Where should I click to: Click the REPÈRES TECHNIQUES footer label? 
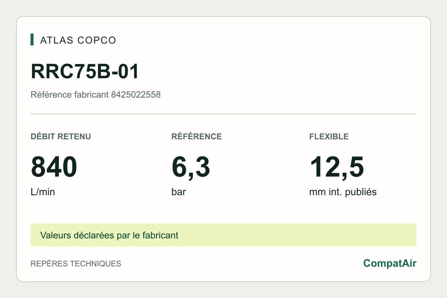pos(76,264)
